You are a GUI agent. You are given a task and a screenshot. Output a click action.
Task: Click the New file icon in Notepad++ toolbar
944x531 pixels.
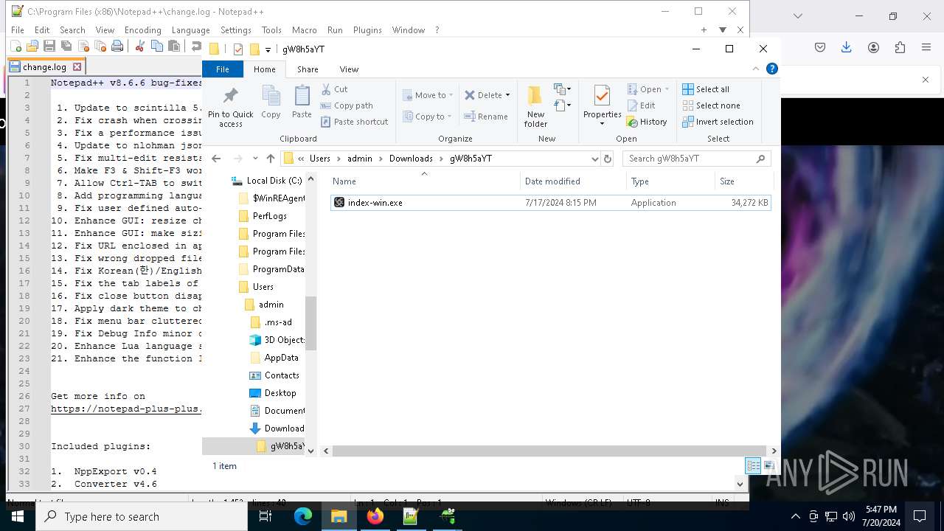[x=15, y=46]
